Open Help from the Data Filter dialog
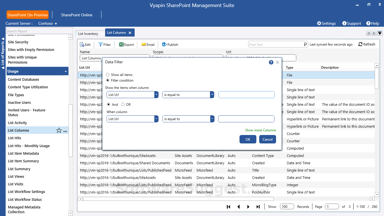Viewport: 384px width, 216px height. click(x=271, y=62)
